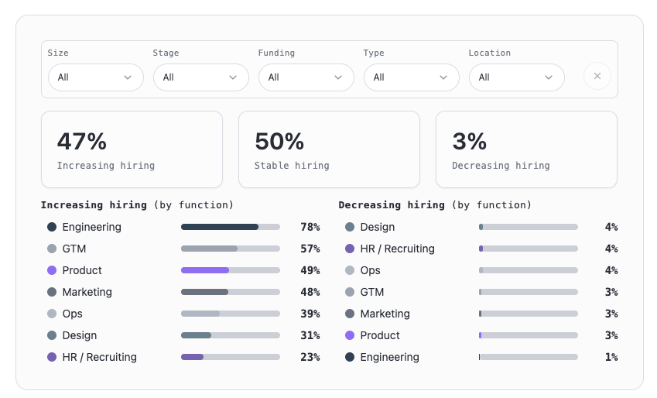This screenshot has width=657, height=398.
Task: Select Ops label under Decreasing hiring
Action: tap(370, 270)
